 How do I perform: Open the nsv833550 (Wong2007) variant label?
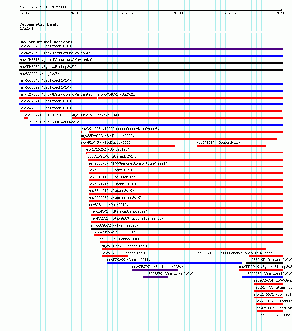[x=39, y=74]
